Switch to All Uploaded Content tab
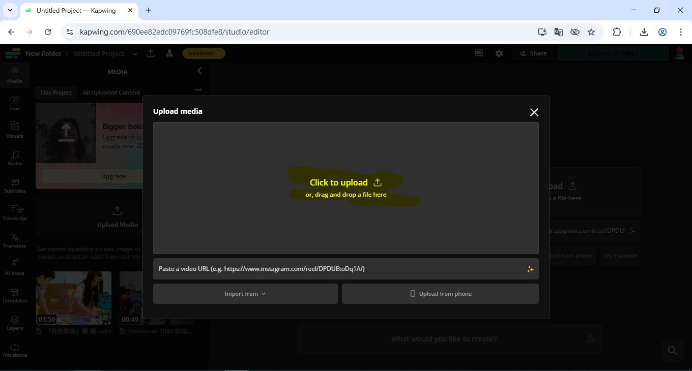Image resolution: width=692 pixels, height=371 pixels. [111, 92]
